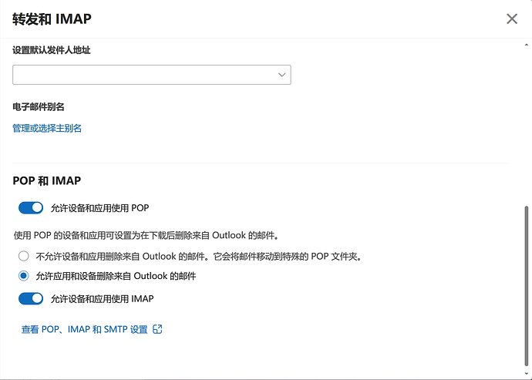Screen dimensions: 532x380
Task: Select the 不允许设备和应用删除 radio option
Action: click(x=23, y=256)
